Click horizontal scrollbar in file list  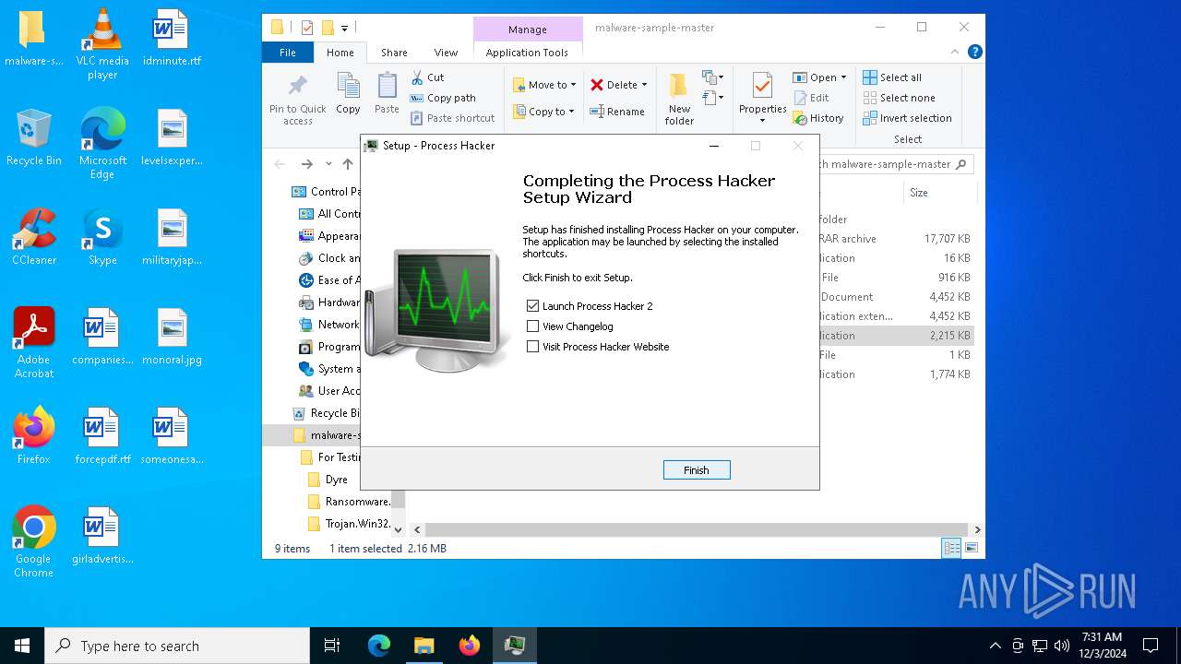pyautogui.click(x=698, y=530)
